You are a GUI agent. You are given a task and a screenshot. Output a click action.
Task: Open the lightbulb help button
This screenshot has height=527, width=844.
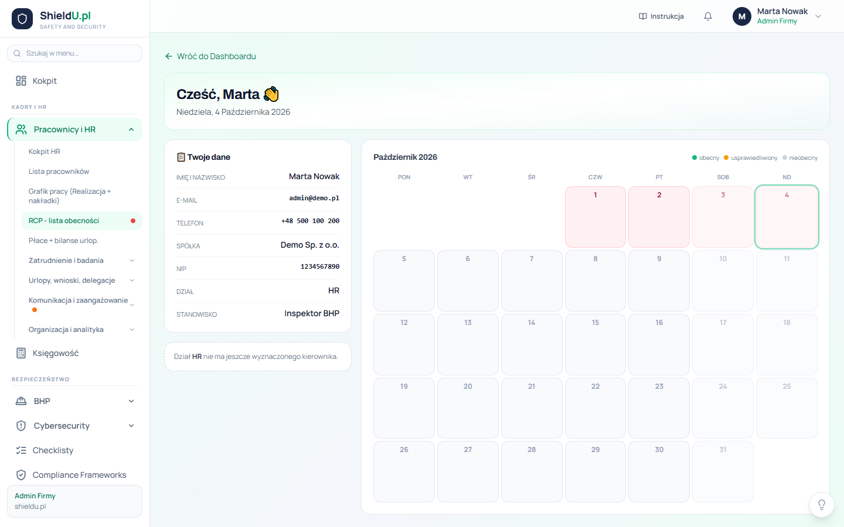(x=822, y=505)
